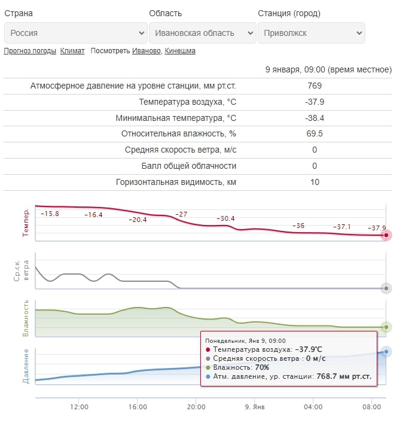Screen dimensions: 412x426
Task: Open the Страна dropdown showing Россия
Action: (x=76, y=33)
